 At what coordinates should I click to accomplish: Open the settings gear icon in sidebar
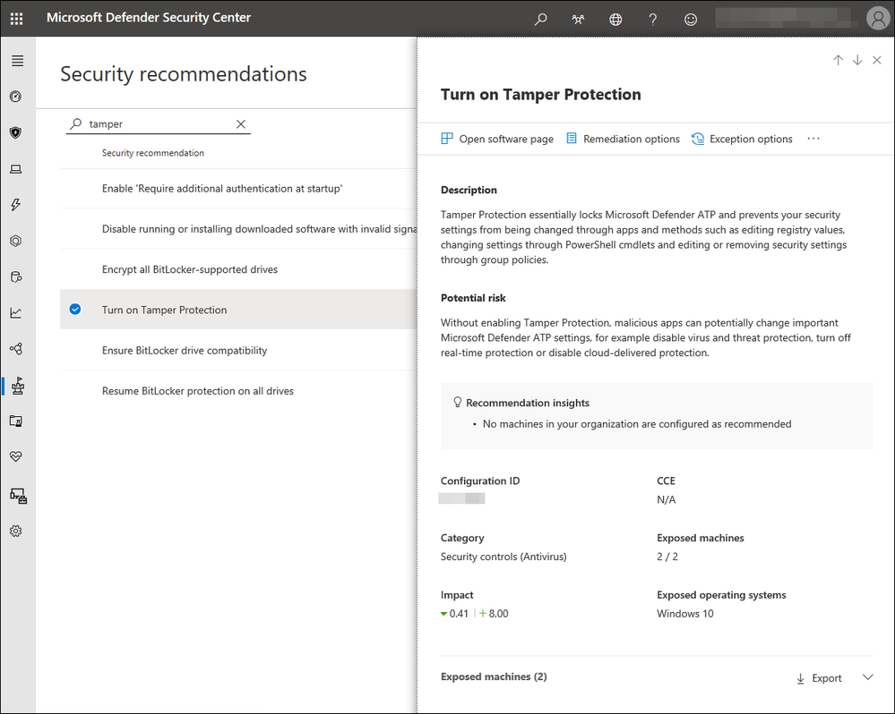click(x=16, y=531)
